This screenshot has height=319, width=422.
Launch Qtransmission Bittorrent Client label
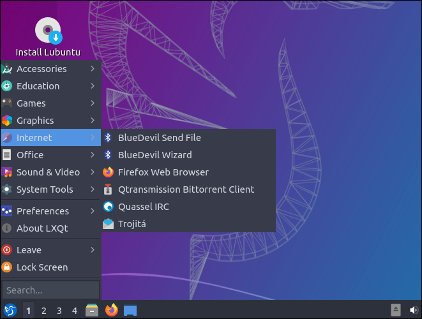pyautogui.click(x=186, y=189)
